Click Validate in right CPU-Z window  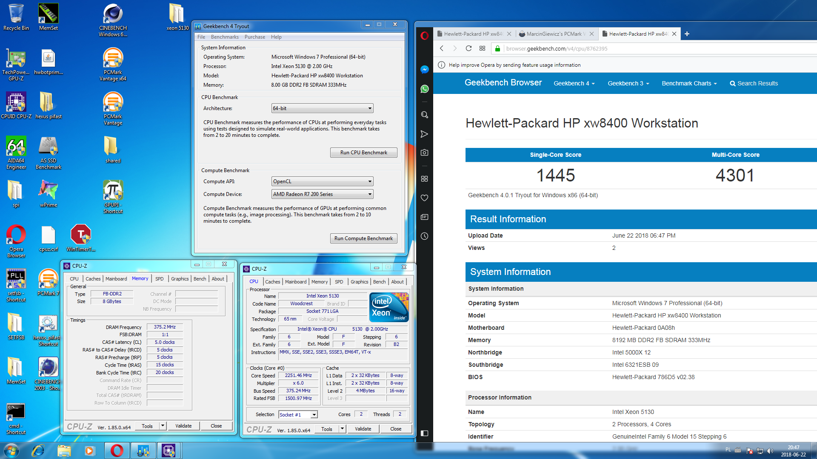[x=363, y=429]
